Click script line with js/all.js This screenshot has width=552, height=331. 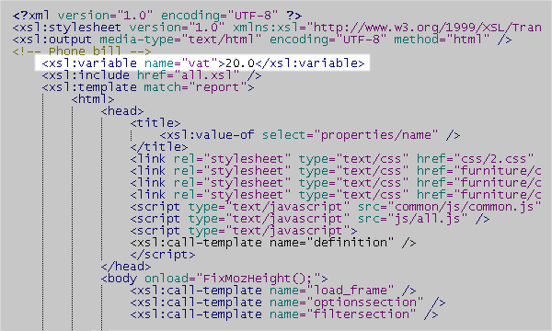(x=310, y=219)
